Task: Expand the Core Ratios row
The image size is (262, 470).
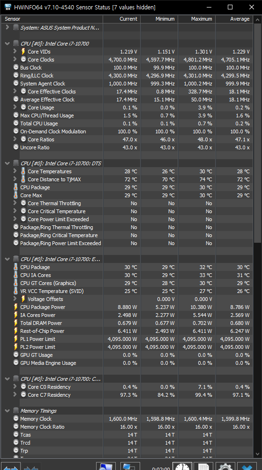Action: click(x=15, y=139)
